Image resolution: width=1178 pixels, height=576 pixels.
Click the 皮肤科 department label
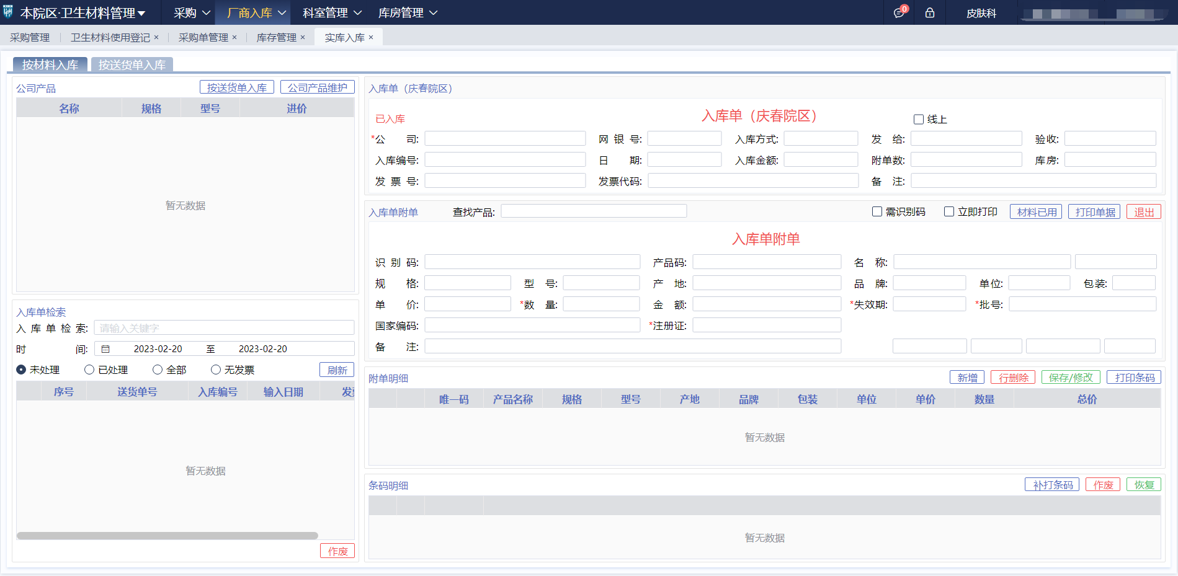click(x=981, y=13)
